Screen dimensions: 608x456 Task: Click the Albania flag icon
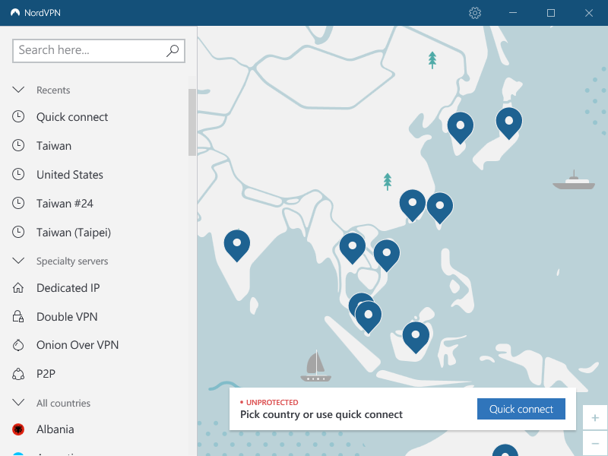[18, 429]
